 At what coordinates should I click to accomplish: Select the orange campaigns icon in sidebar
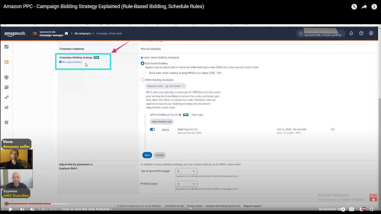pyautogui.click(x=6, y=62)
